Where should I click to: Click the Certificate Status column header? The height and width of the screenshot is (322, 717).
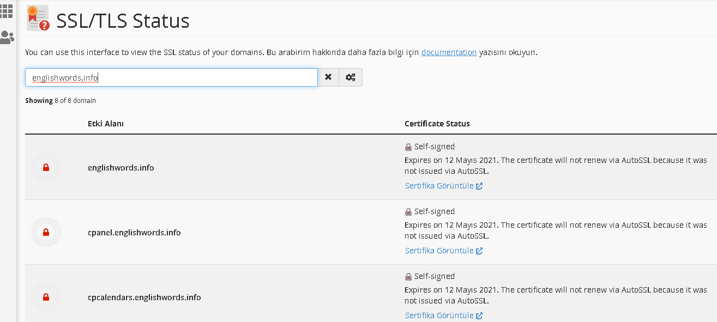click(x=437, y=124)
